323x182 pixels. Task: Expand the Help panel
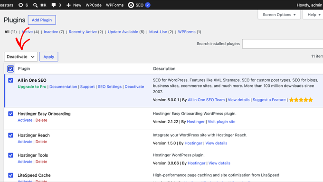tap(313, 15)
